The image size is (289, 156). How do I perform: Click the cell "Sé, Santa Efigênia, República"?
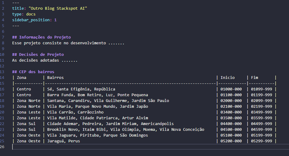point(81,89)
